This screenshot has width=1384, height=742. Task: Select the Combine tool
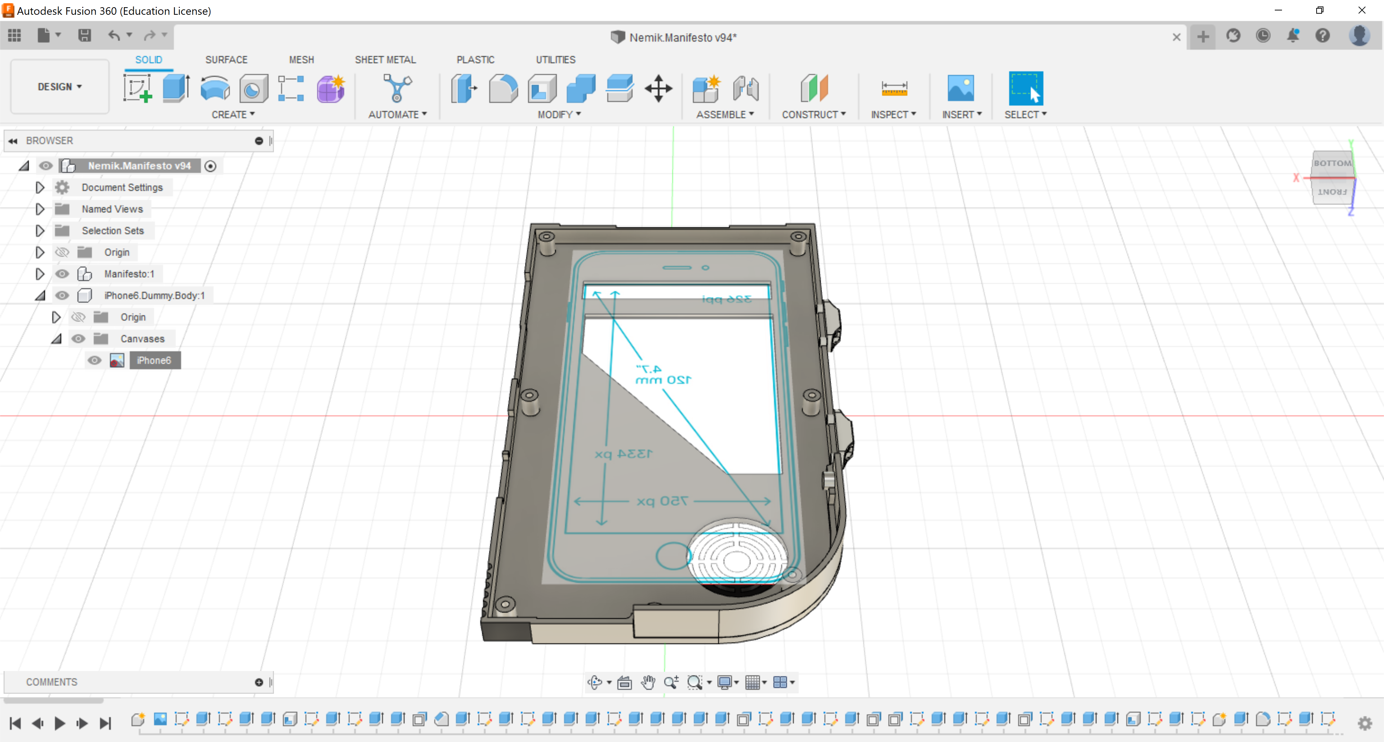click(x=581, y=89)
